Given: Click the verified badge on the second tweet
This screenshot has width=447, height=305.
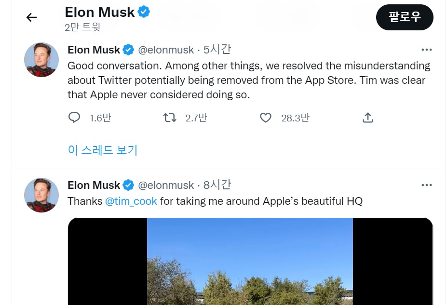Looking at the screenshot, I should coord(128,185).
